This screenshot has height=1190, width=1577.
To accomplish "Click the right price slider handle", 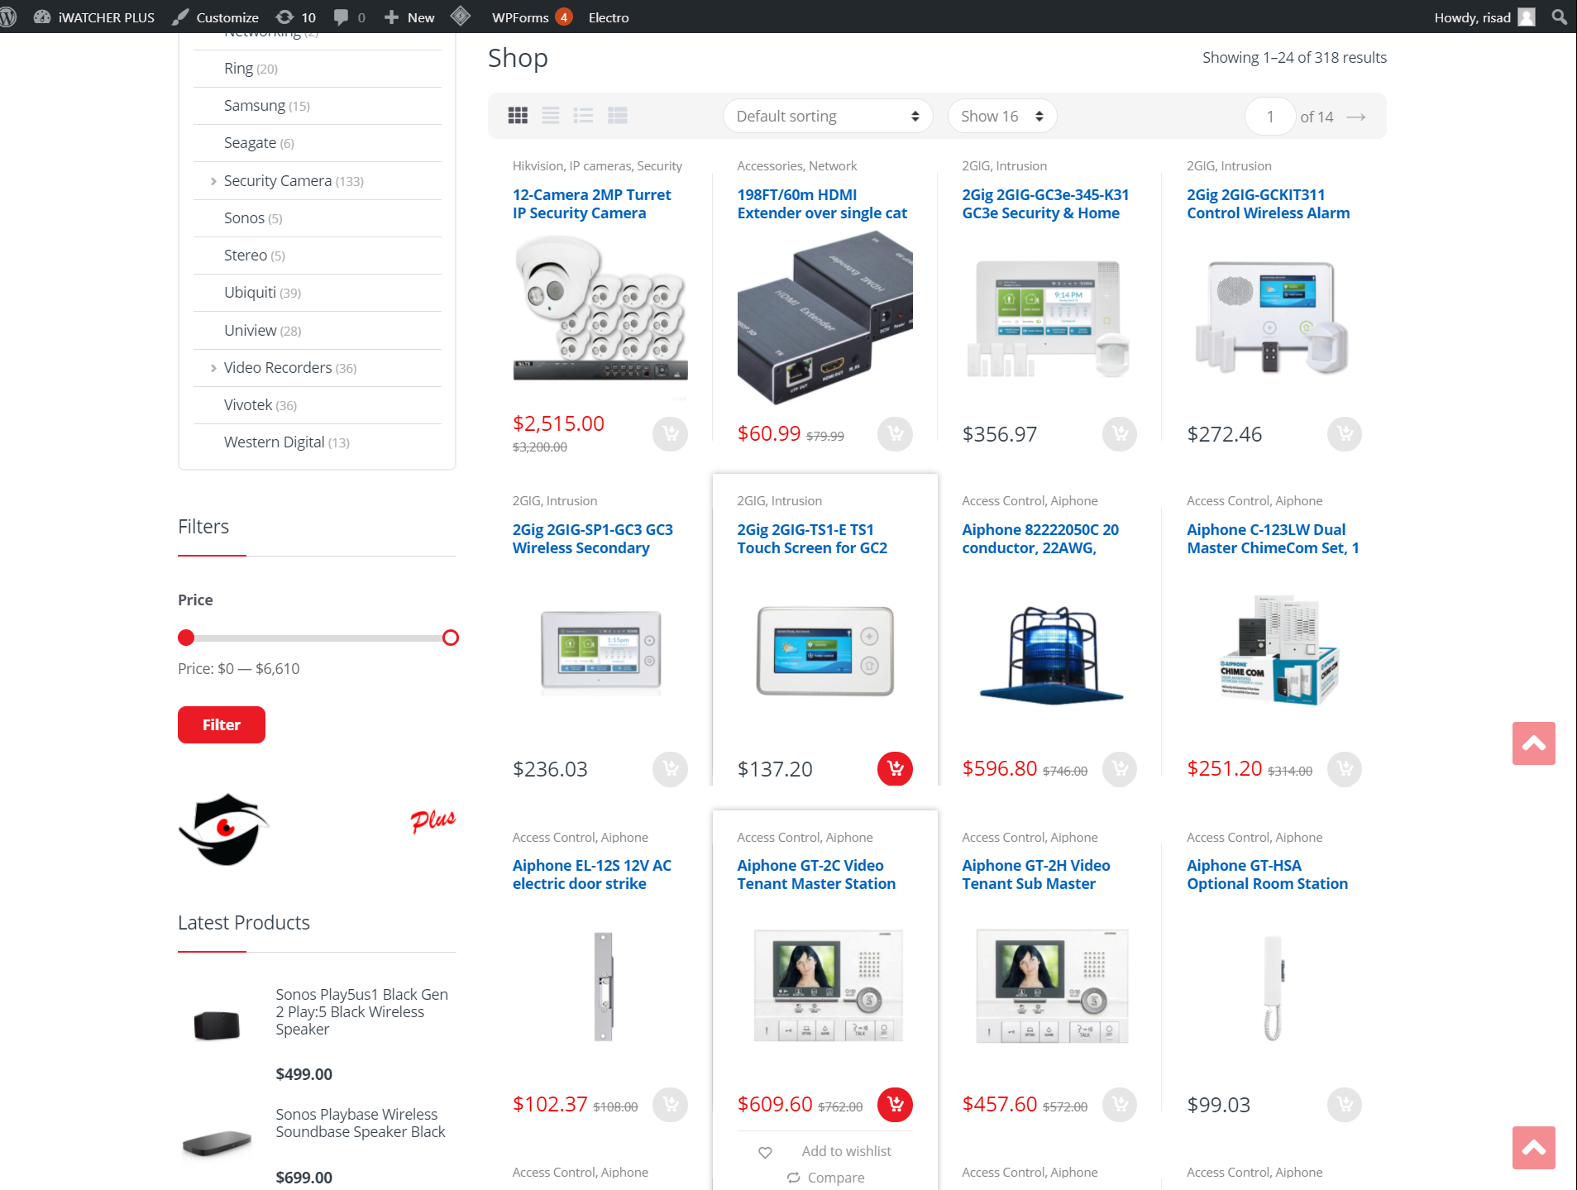I will [x=452, y=637].
